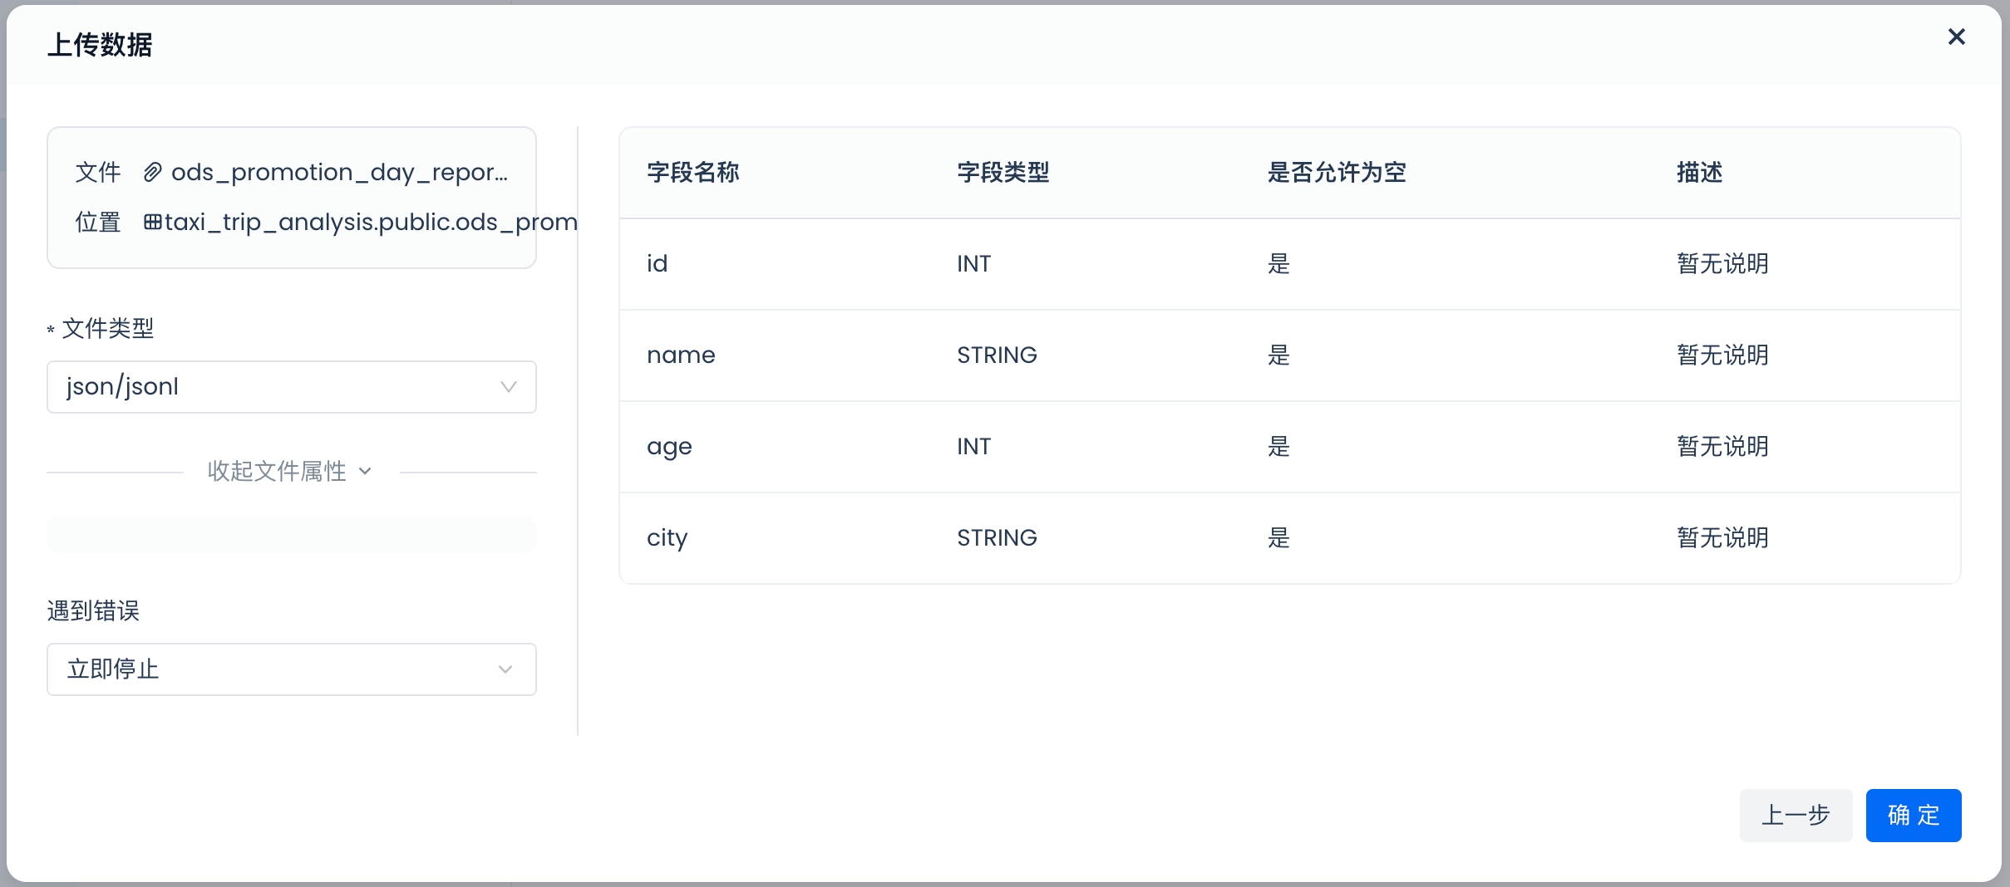Click the truncated ods_promotion_day_repor file name
This screenshot has width=2010, height=887.
pos(339,173)
